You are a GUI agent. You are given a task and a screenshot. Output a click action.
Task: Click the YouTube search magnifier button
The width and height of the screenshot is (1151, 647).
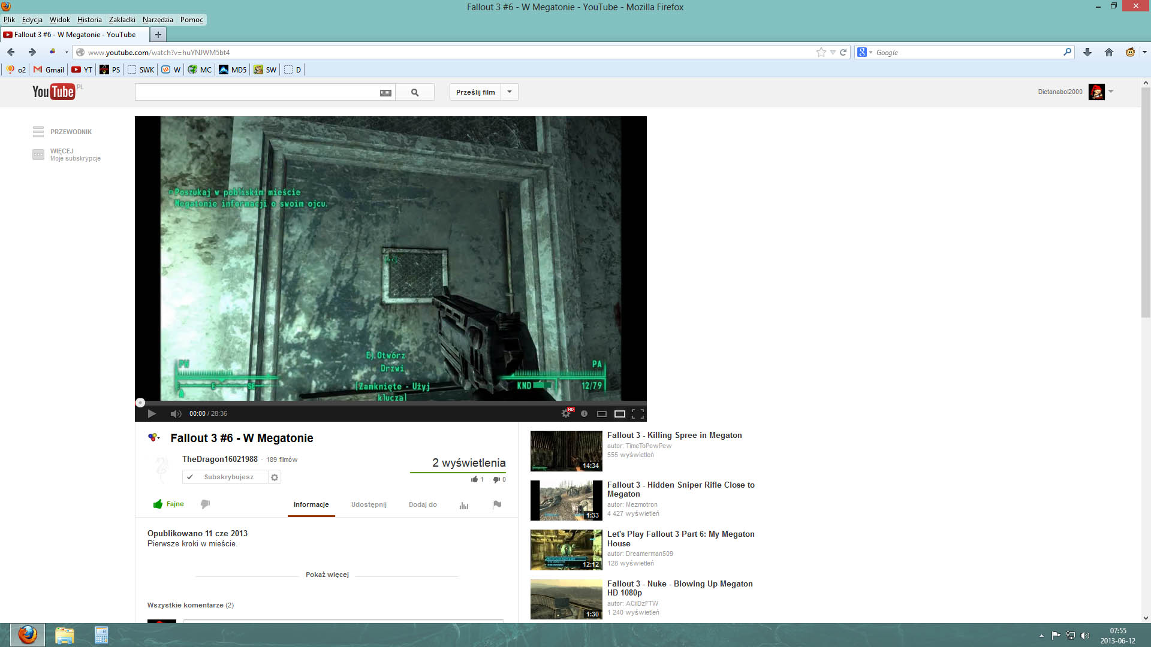pos(415,92)
